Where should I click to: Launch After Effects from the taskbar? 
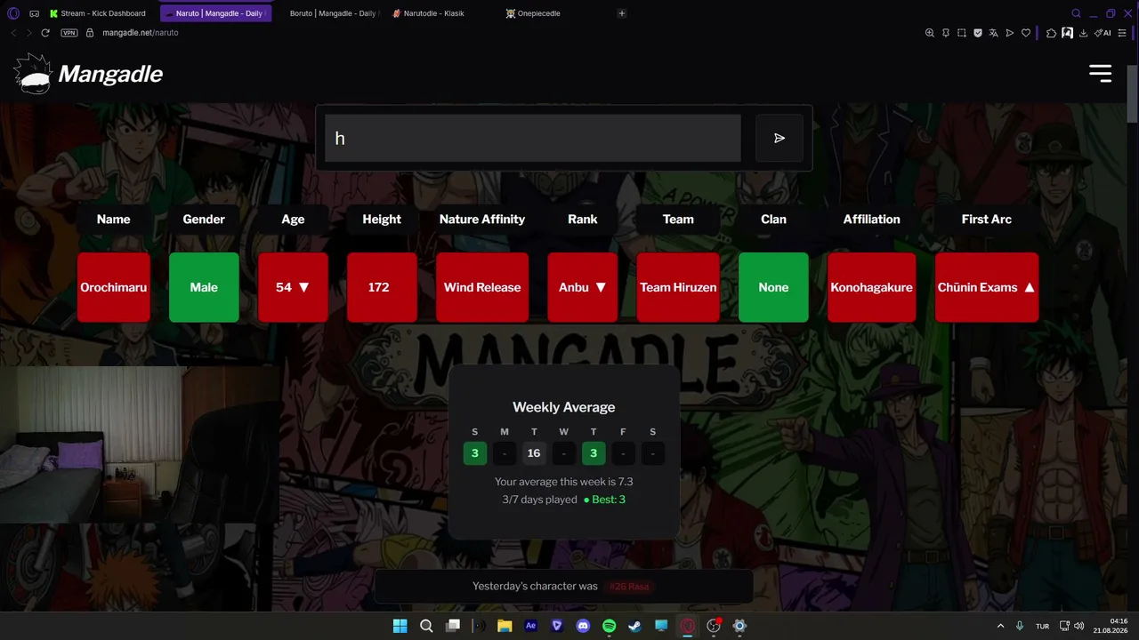(531, 626)
